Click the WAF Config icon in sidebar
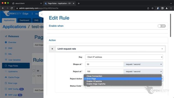Viewport: 174px width, 98px height. pyautogui.click(x=6, y=89)
